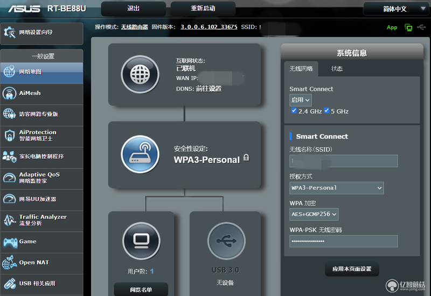This screenshot has width=431, height=296.
Task: Click the 退出 logout button
Action: click(x=133, y=9)
